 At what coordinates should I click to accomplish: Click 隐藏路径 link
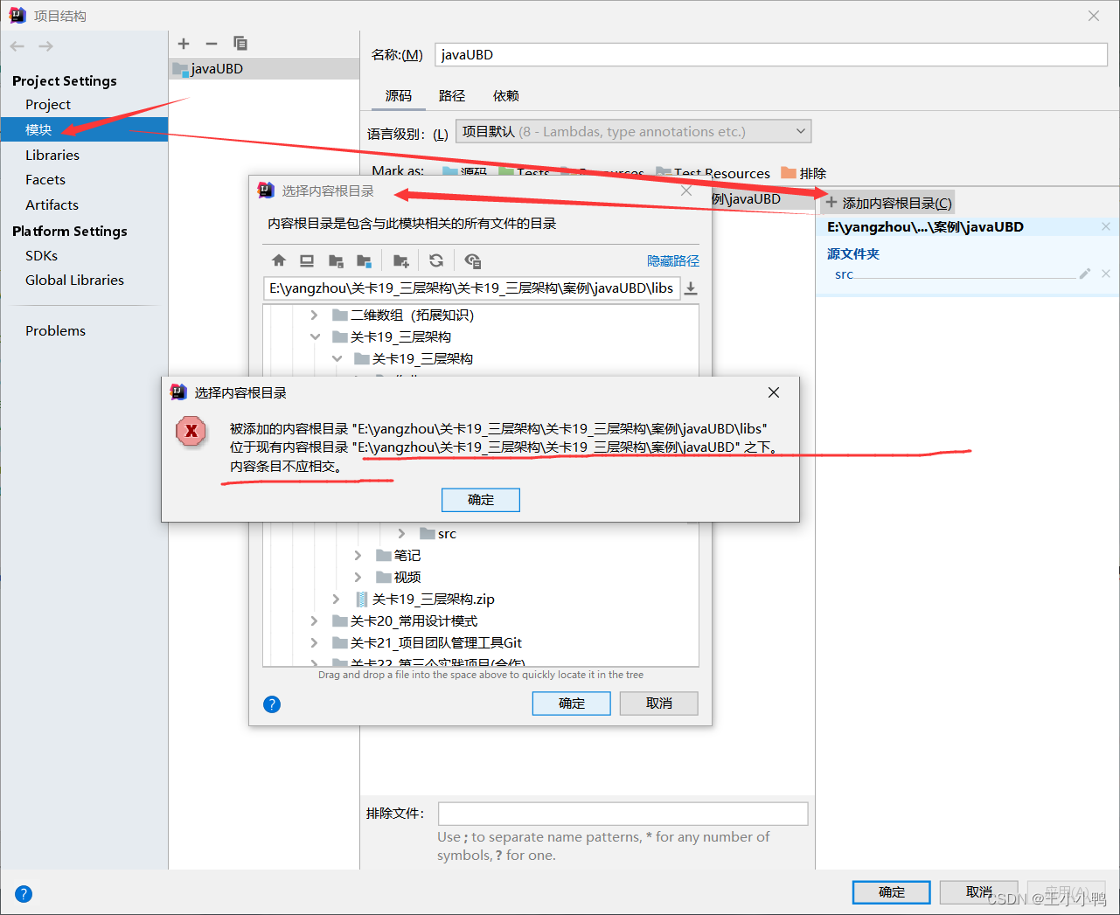pos(673,260)
